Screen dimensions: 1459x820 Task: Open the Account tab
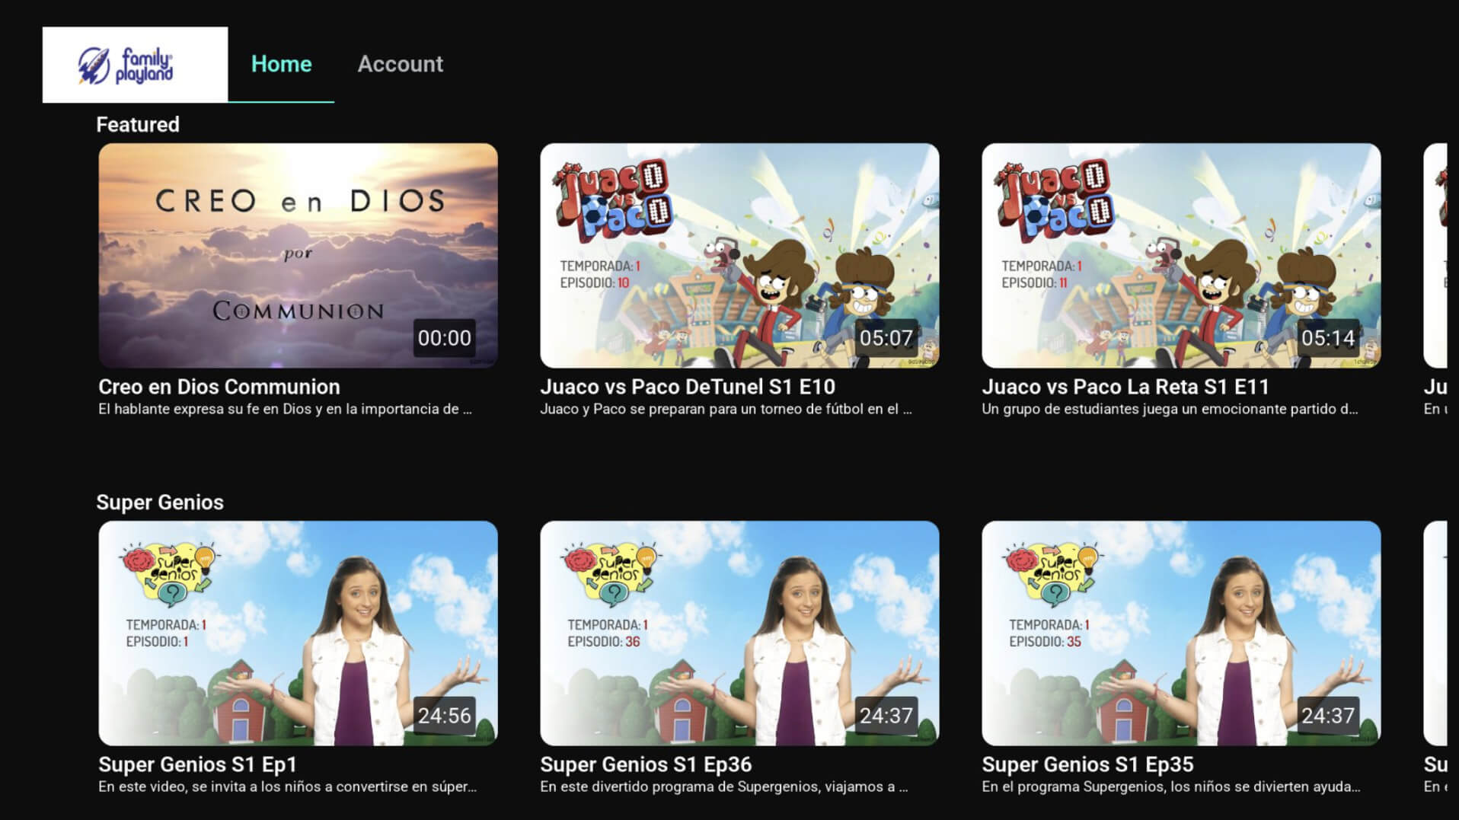(x=400, y=64)
